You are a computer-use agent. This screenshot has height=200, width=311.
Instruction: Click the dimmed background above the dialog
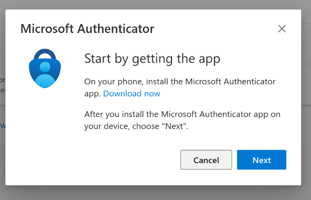tap(155, 4)
